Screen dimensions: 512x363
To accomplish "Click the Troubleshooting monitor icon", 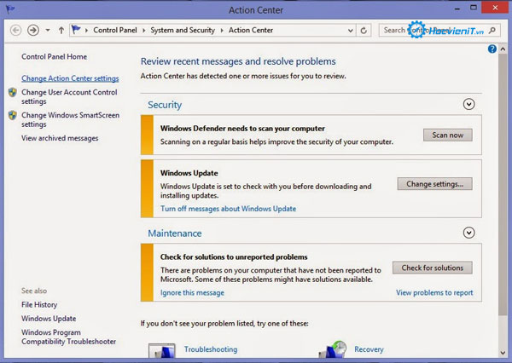I will pos(162,350).
